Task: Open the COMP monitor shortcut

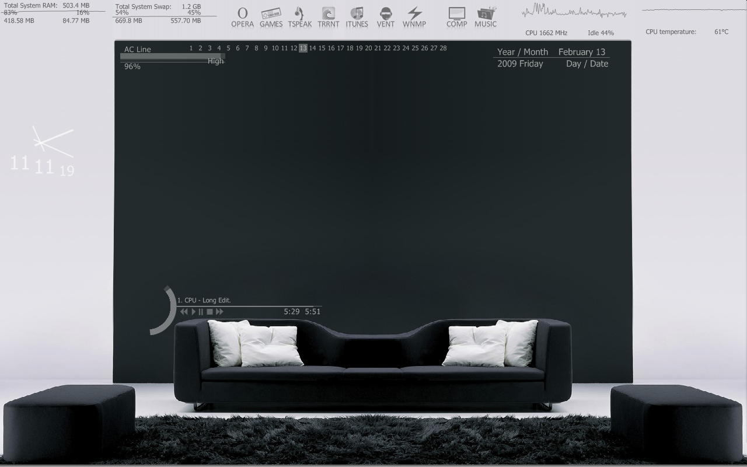Action: point(456,16)
